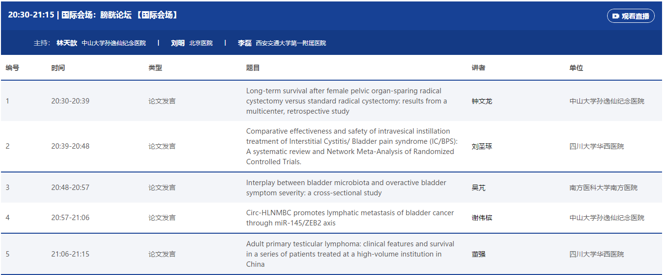Image resolution: width=664 pixels, height=275 pixels.
Task: Open the 膀胱论坛 session title header
Action: click(x=93, y=15)
